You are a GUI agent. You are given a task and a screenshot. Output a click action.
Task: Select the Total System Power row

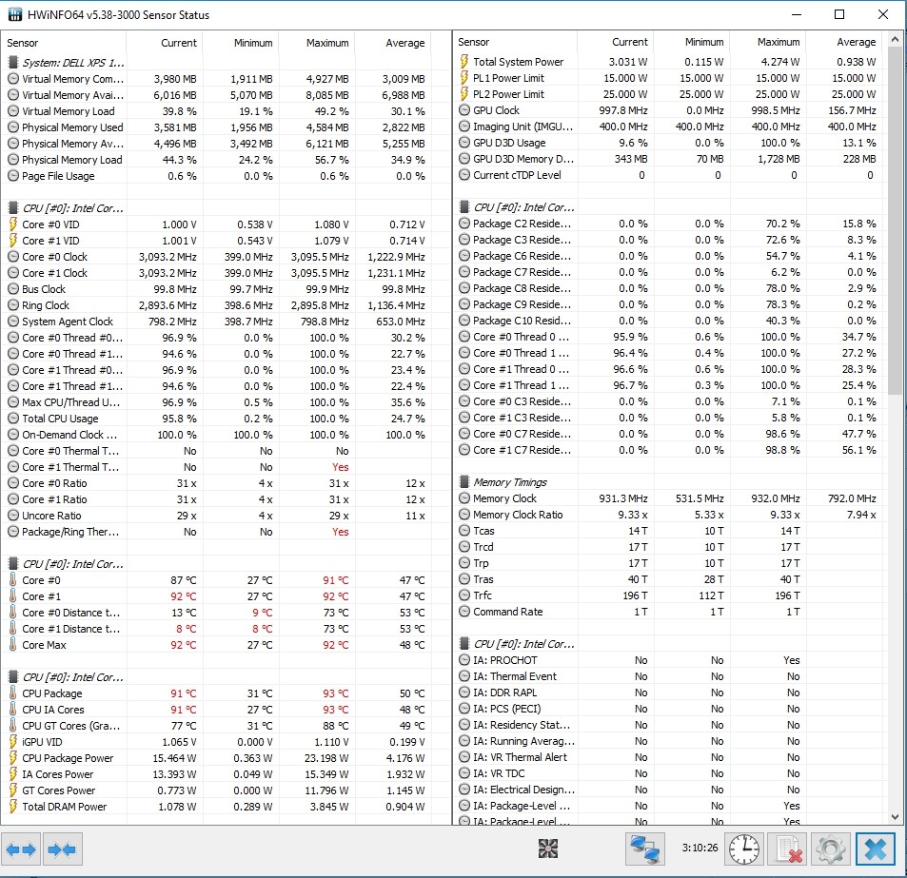coord(518,62)
